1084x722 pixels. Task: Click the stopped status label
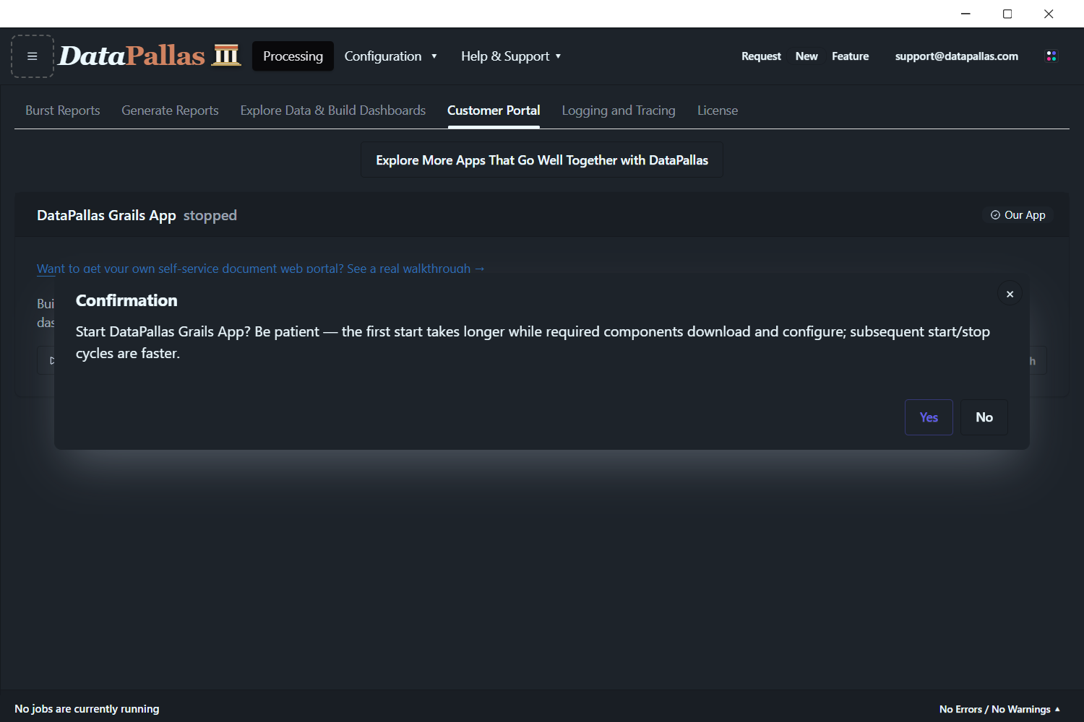tap(210, 215)
